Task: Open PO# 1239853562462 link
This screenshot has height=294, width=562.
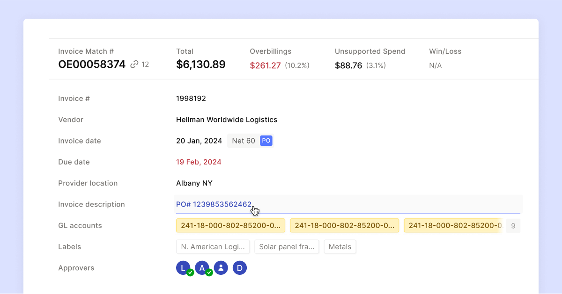Action: coord(214,204)
